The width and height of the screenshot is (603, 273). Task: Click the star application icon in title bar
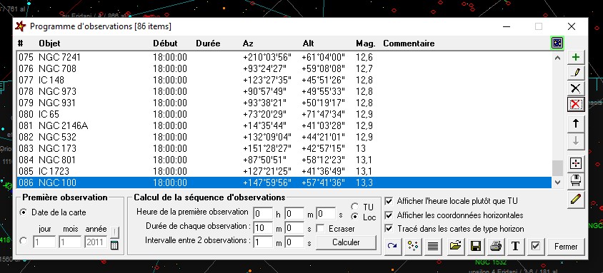point(21,26)
